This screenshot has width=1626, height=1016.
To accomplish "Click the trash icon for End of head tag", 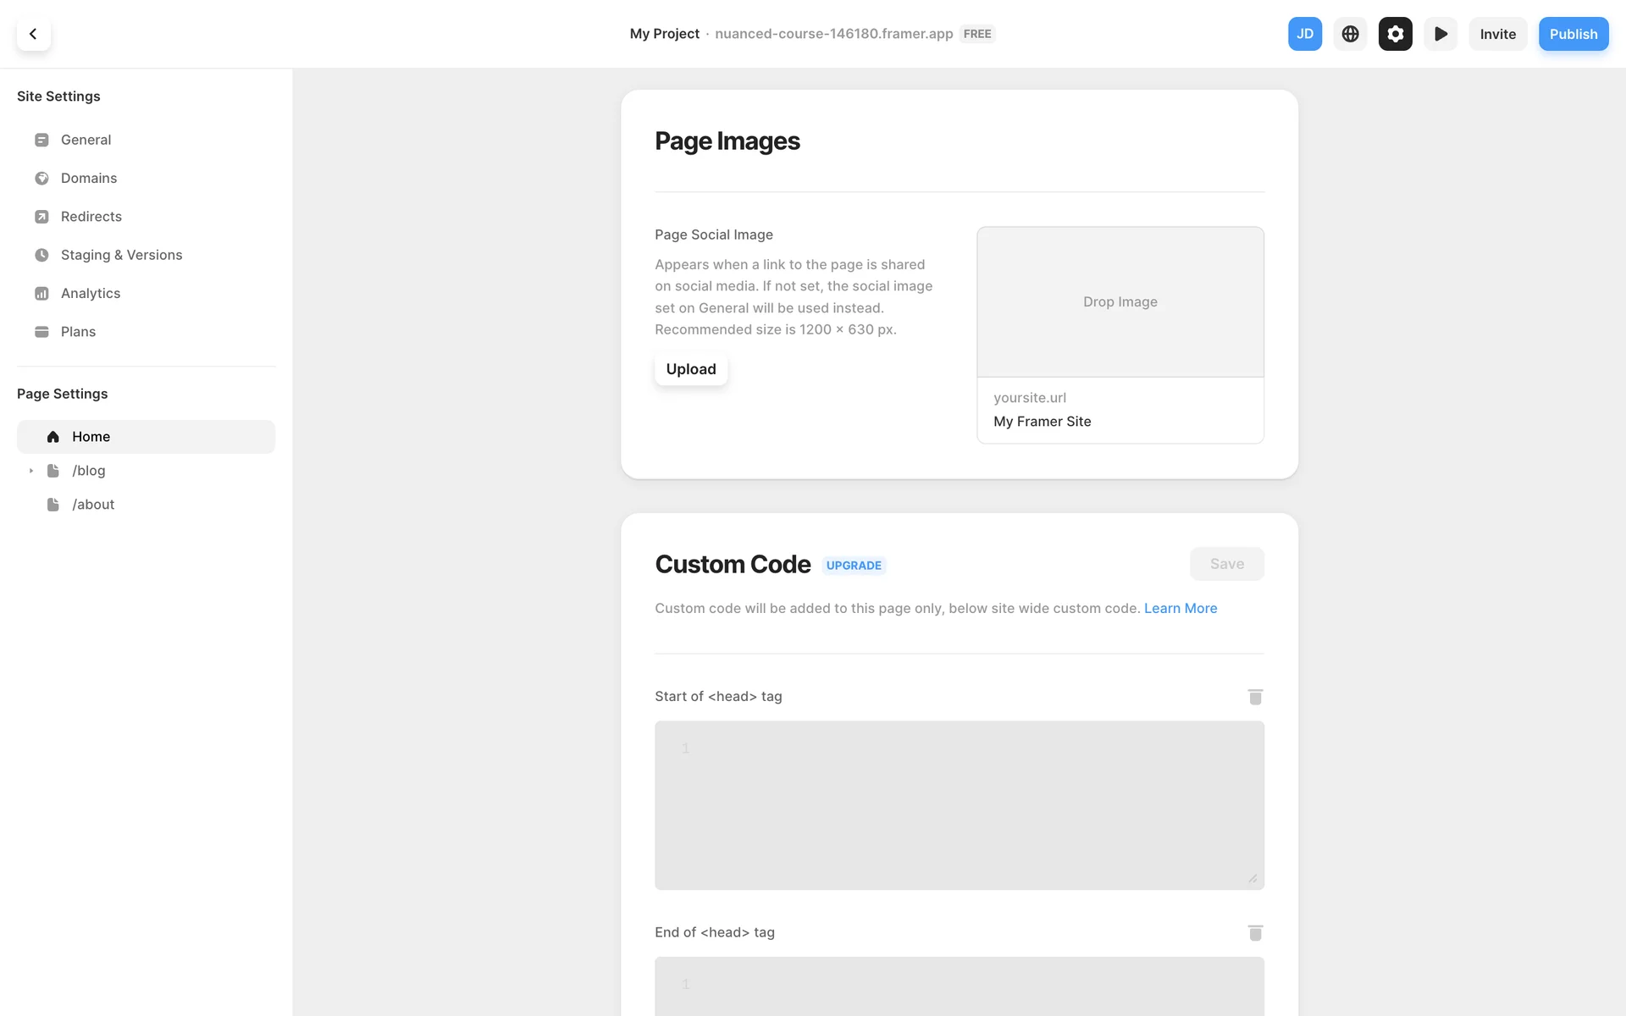I will [1255, 933].
